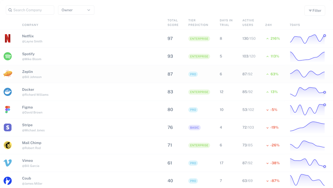
Task: Click the Figma logo icon
Action: click(8, 110)
